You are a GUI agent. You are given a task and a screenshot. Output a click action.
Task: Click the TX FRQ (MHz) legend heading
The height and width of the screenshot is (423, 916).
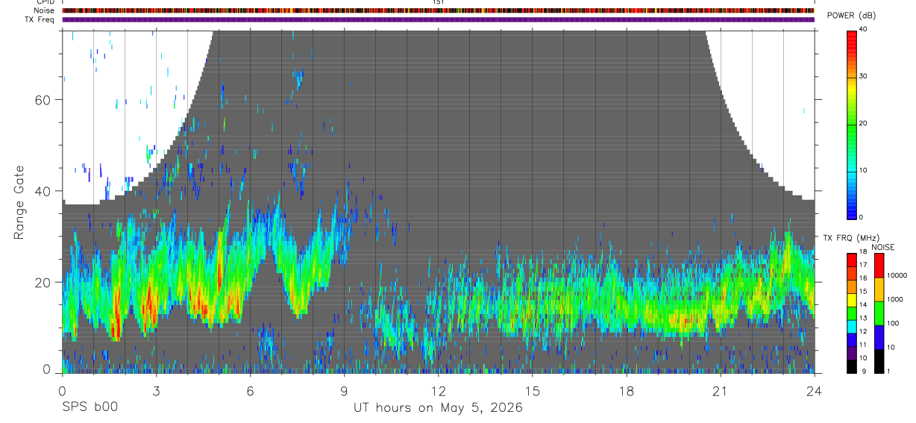click(848, 238)
